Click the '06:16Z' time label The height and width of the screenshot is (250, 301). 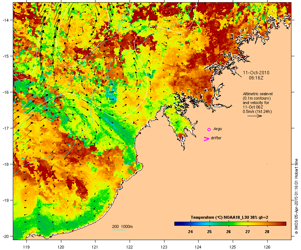point(256,78)
